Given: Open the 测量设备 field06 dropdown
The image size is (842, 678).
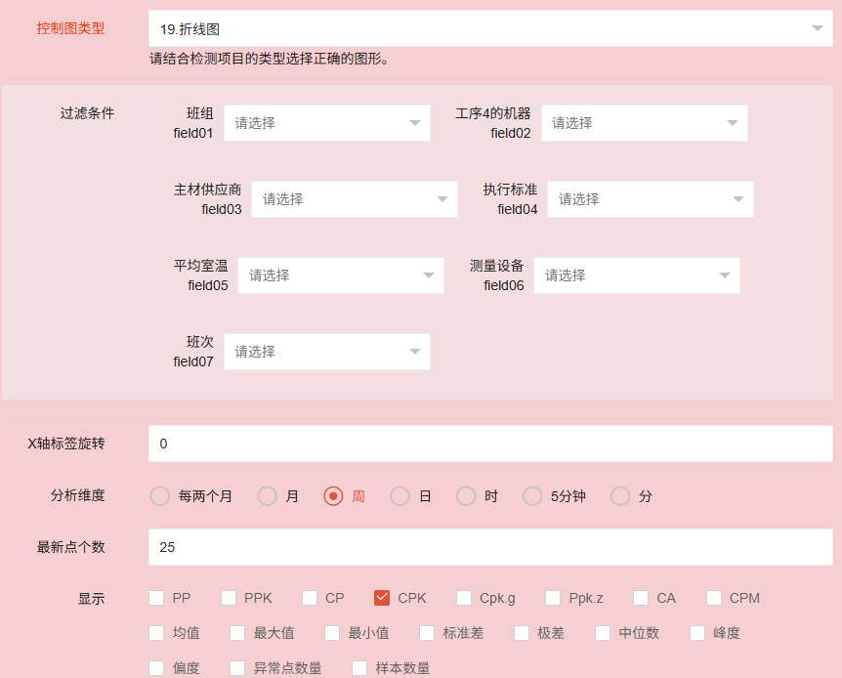Looking at the screenshot, I should [x=636, y=275].
